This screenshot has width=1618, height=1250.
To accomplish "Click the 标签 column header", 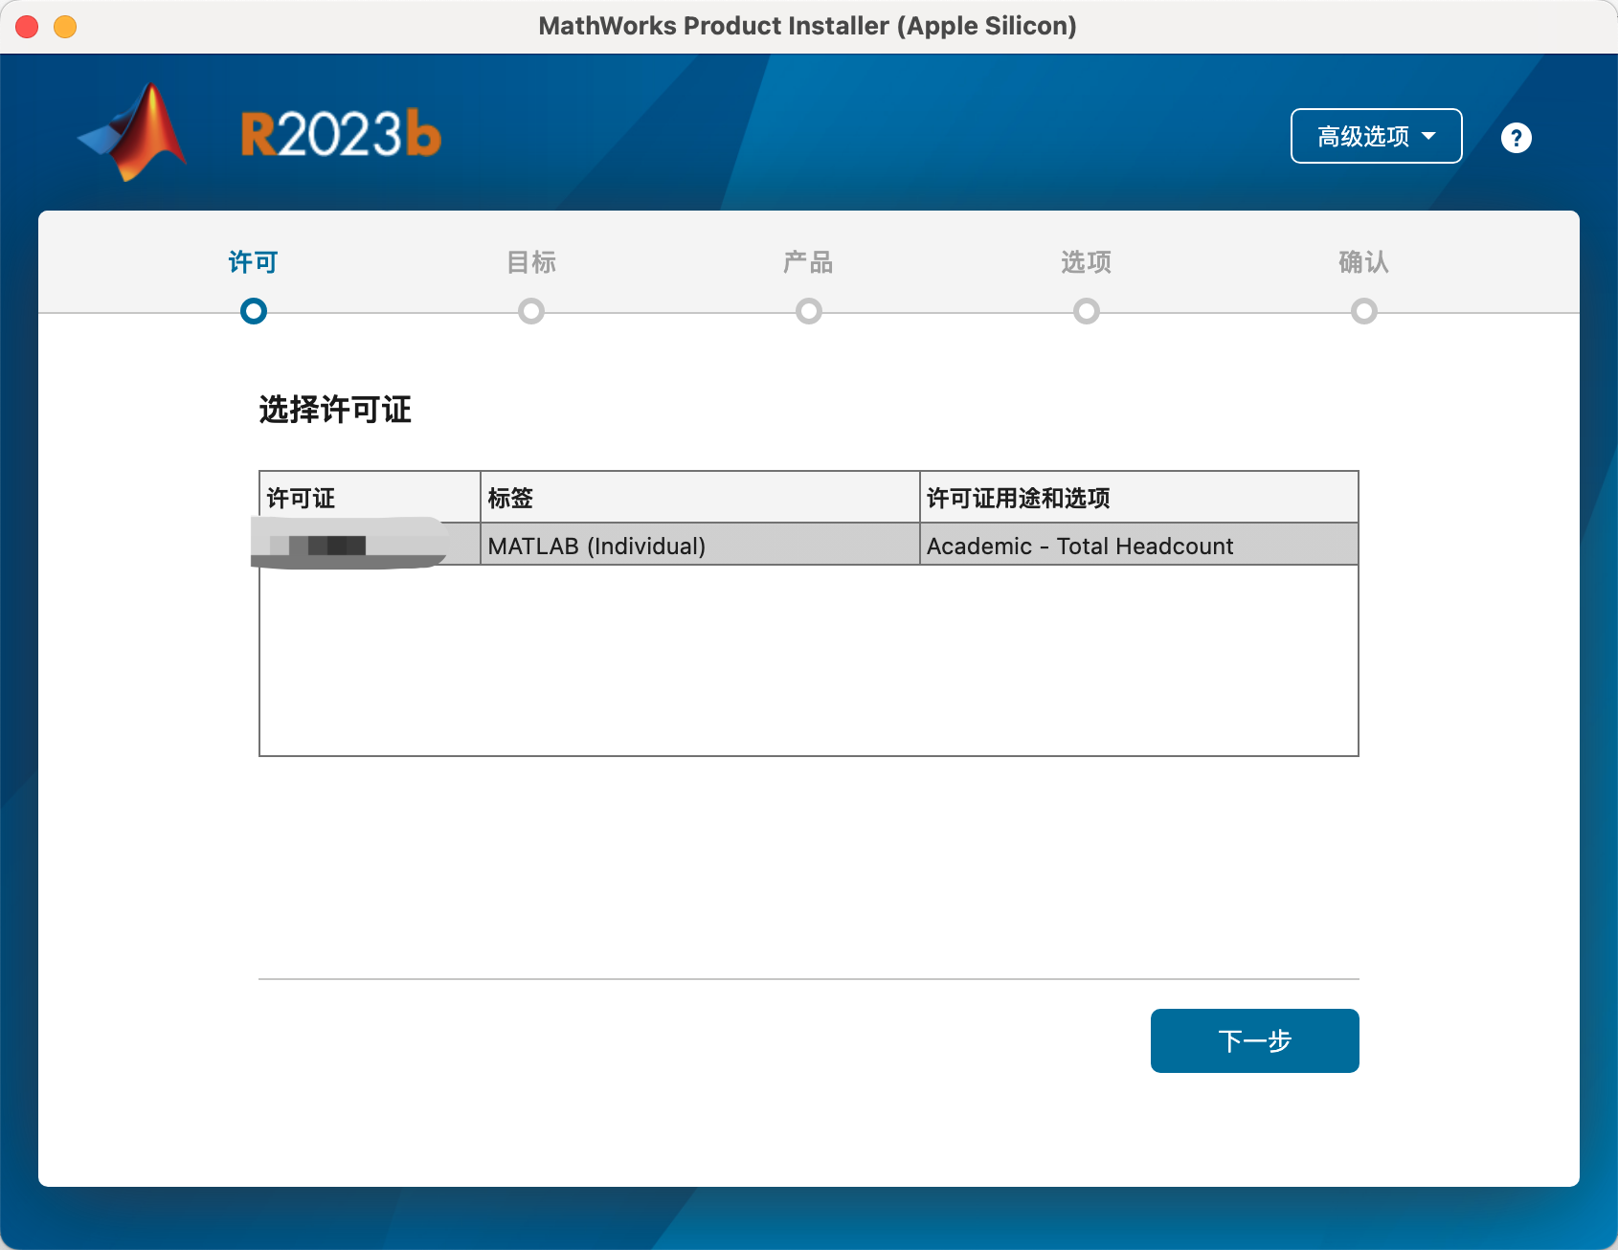I will (700, 498).
